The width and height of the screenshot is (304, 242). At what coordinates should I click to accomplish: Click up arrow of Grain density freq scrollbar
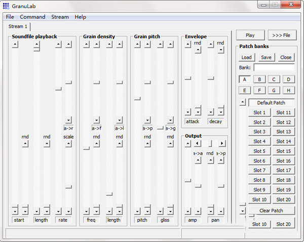(x=86, y=45)
